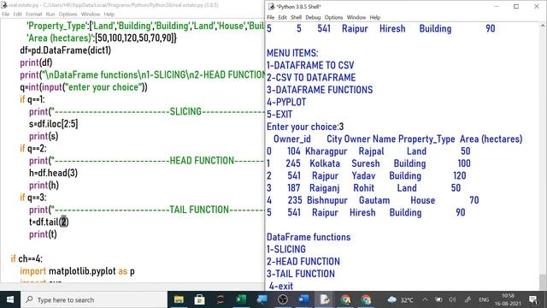
Task: Click network icon in system tray
Action: point(468,299)
